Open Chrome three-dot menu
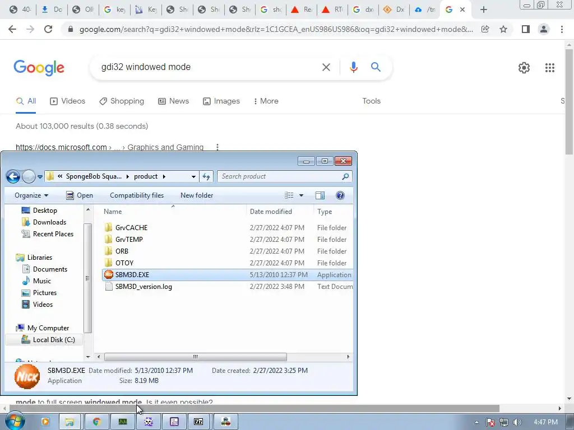574x430 pixels. [562, 29]
